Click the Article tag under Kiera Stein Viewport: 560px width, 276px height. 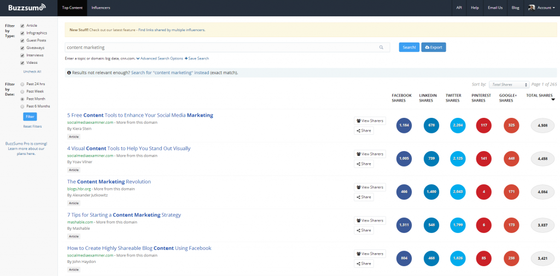click(x=74, y=137)
